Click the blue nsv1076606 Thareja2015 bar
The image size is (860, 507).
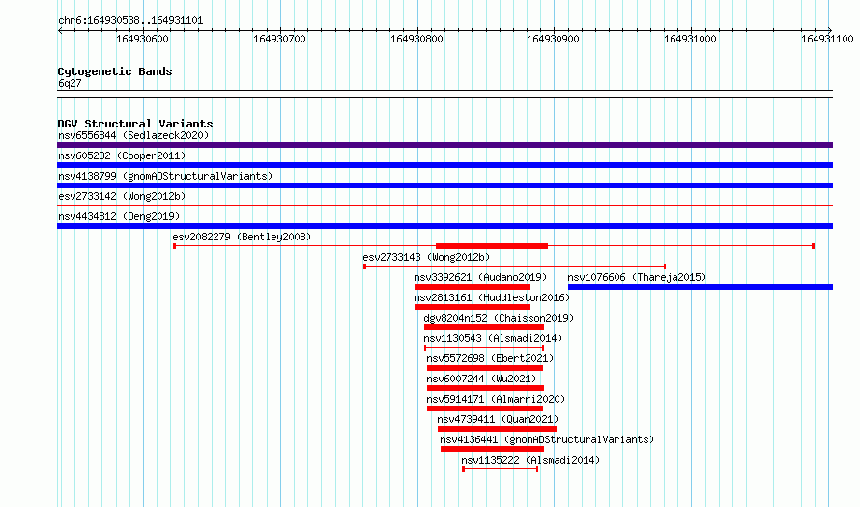click(x=701, y=287)
